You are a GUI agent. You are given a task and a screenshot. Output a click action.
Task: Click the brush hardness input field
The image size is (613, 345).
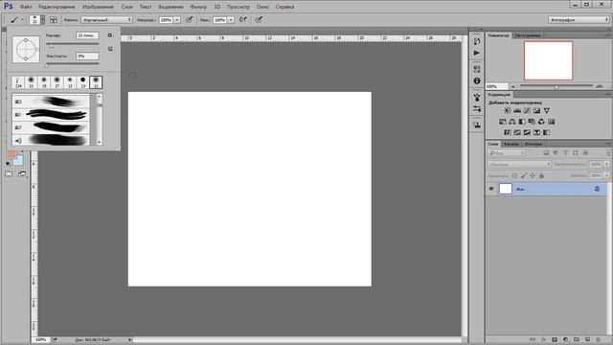(87, 56)
